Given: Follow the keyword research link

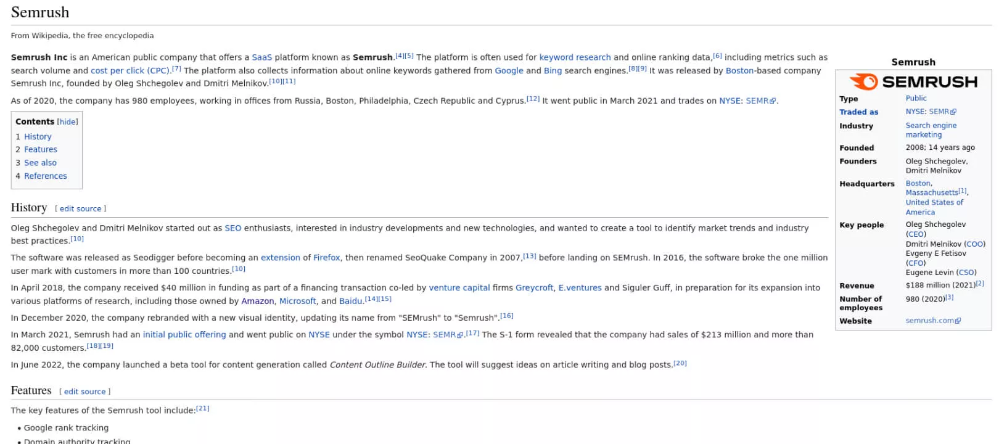Looking at the screenshot, I should (575, 57).
